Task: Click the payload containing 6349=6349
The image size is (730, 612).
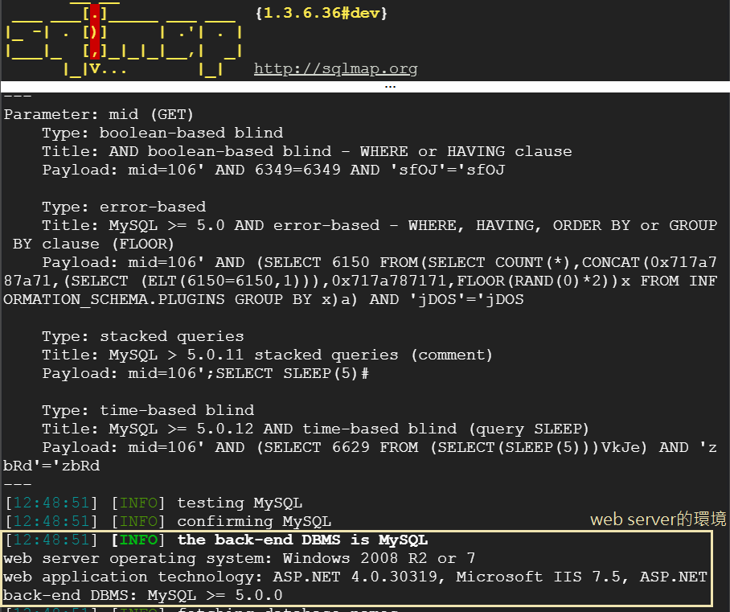Action: tap(273, 170)
